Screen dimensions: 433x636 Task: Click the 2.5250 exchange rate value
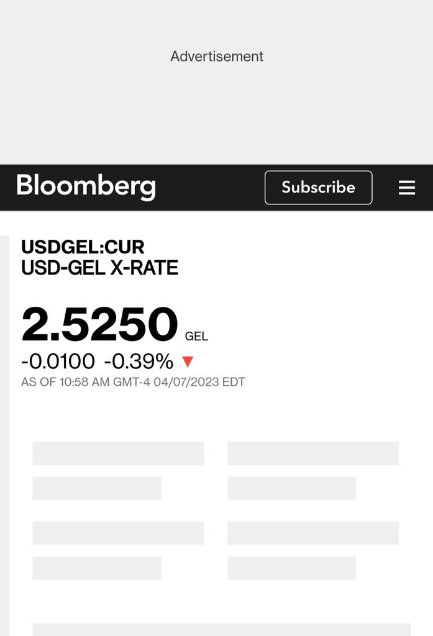[99, 324]
